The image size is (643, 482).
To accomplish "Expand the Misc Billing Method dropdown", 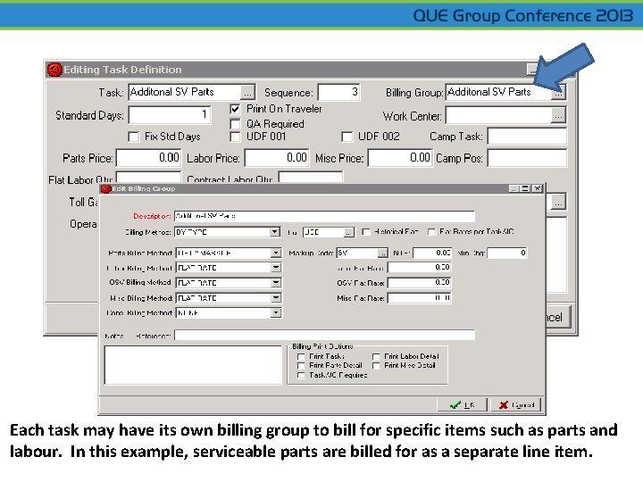I will (x=276, y=298).
